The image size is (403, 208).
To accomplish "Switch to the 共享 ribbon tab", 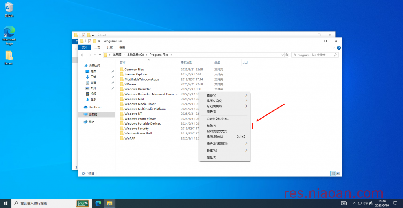I will (x=110, y=48).
